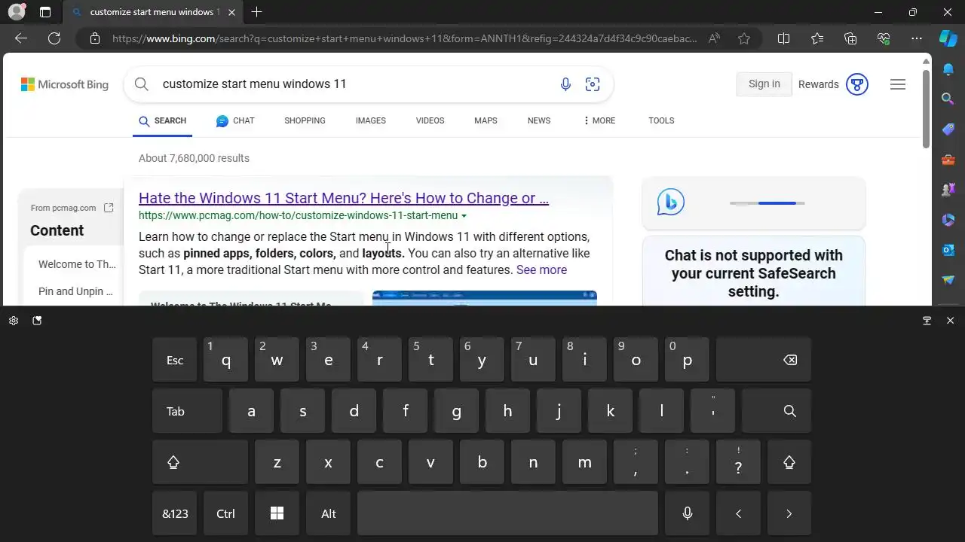The width and height of the screenshot is (965, 542).
Task: Start dictation with keyboard microphone
Action: pyautogui.click(x=687, y=513)
